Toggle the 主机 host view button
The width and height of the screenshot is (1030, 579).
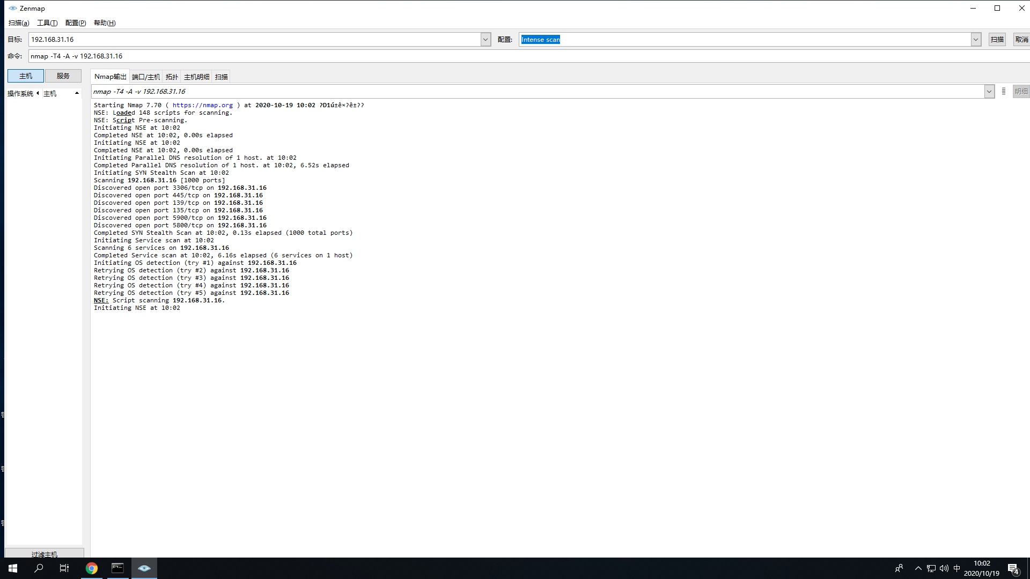tap(26, 76)
